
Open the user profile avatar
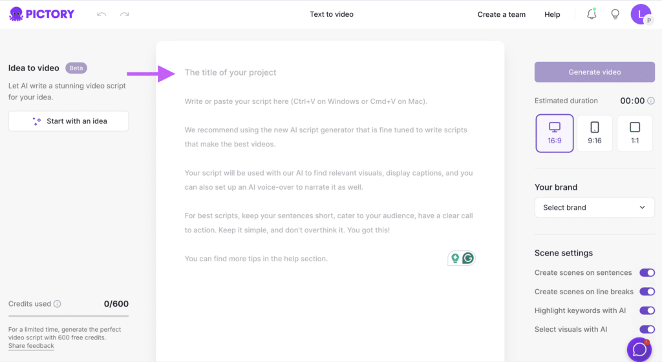(641, 14)
